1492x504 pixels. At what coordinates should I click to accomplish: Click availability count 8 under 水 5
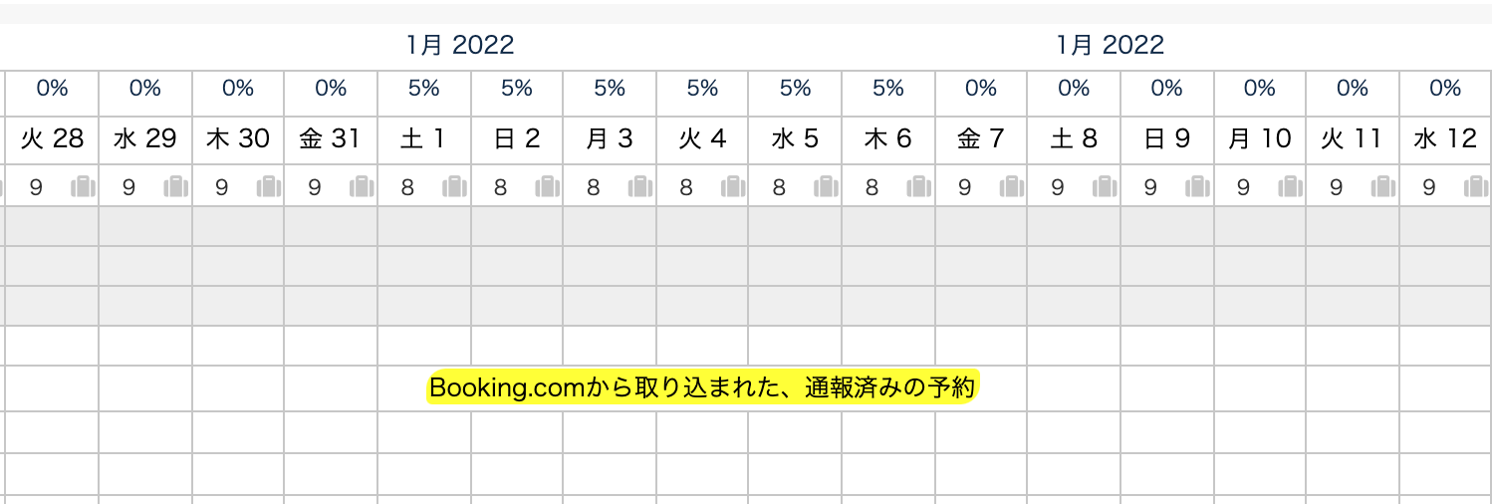point(779,187)
